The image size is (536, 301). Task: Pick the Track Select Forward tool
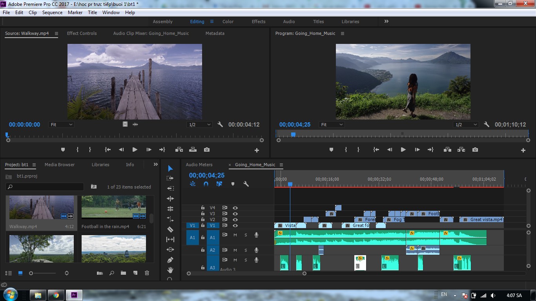click(x=170, y=178)
